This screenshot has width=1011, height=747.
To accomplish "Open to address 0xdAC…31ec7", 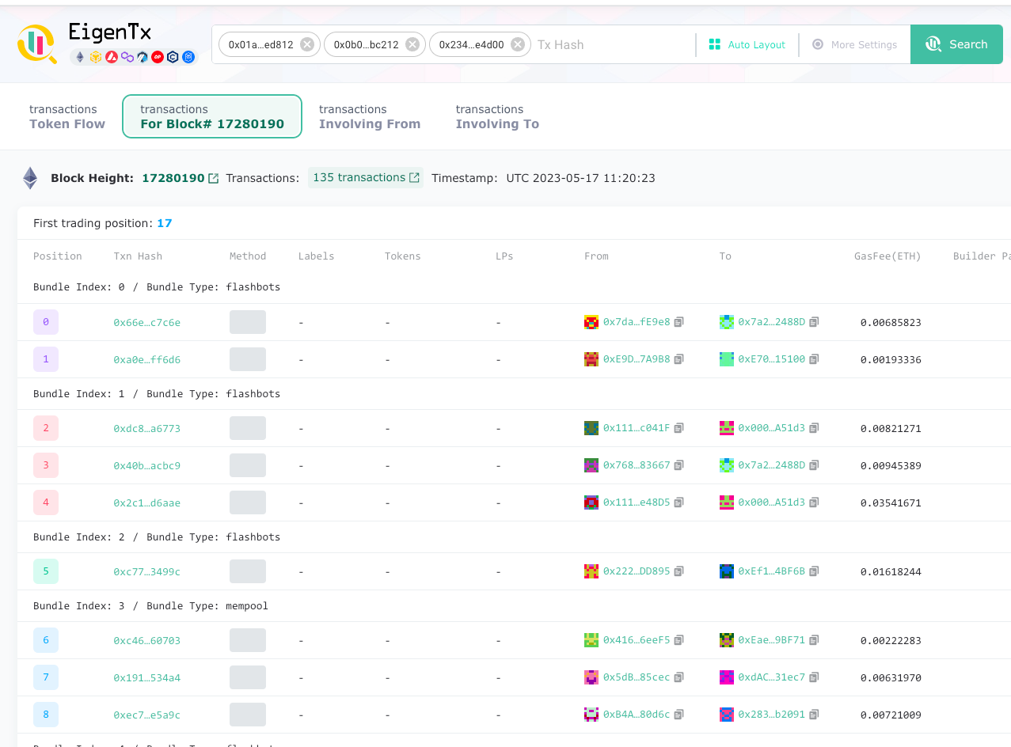I will tap(772, 677).
